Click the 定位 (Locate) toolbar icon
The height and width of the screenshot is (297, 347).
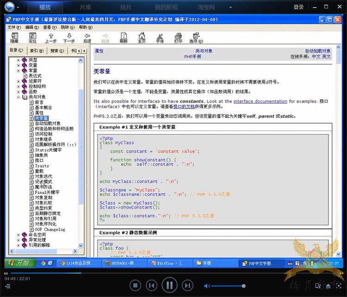(32, 38)
